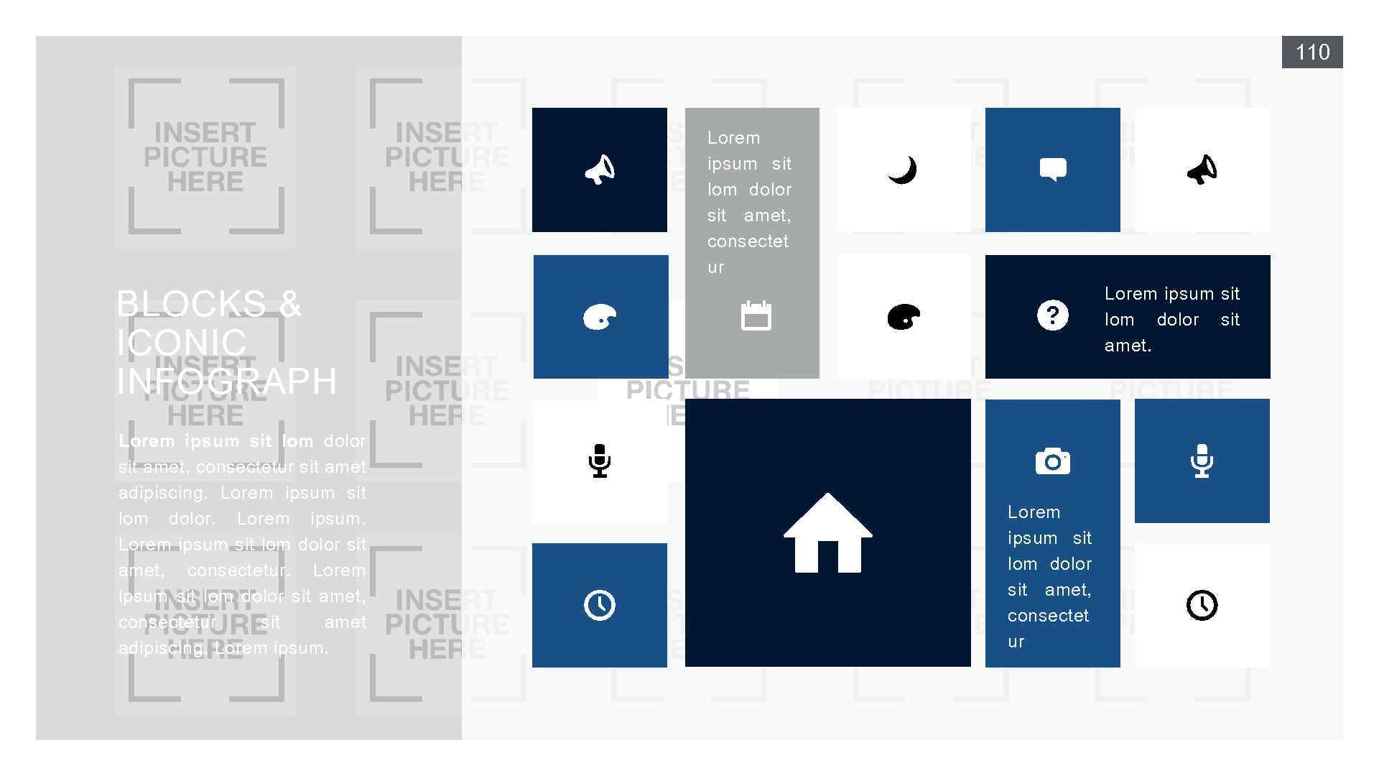Click the clock outline icon bottom-right
1379x776 pixels.
(1202, 606)
